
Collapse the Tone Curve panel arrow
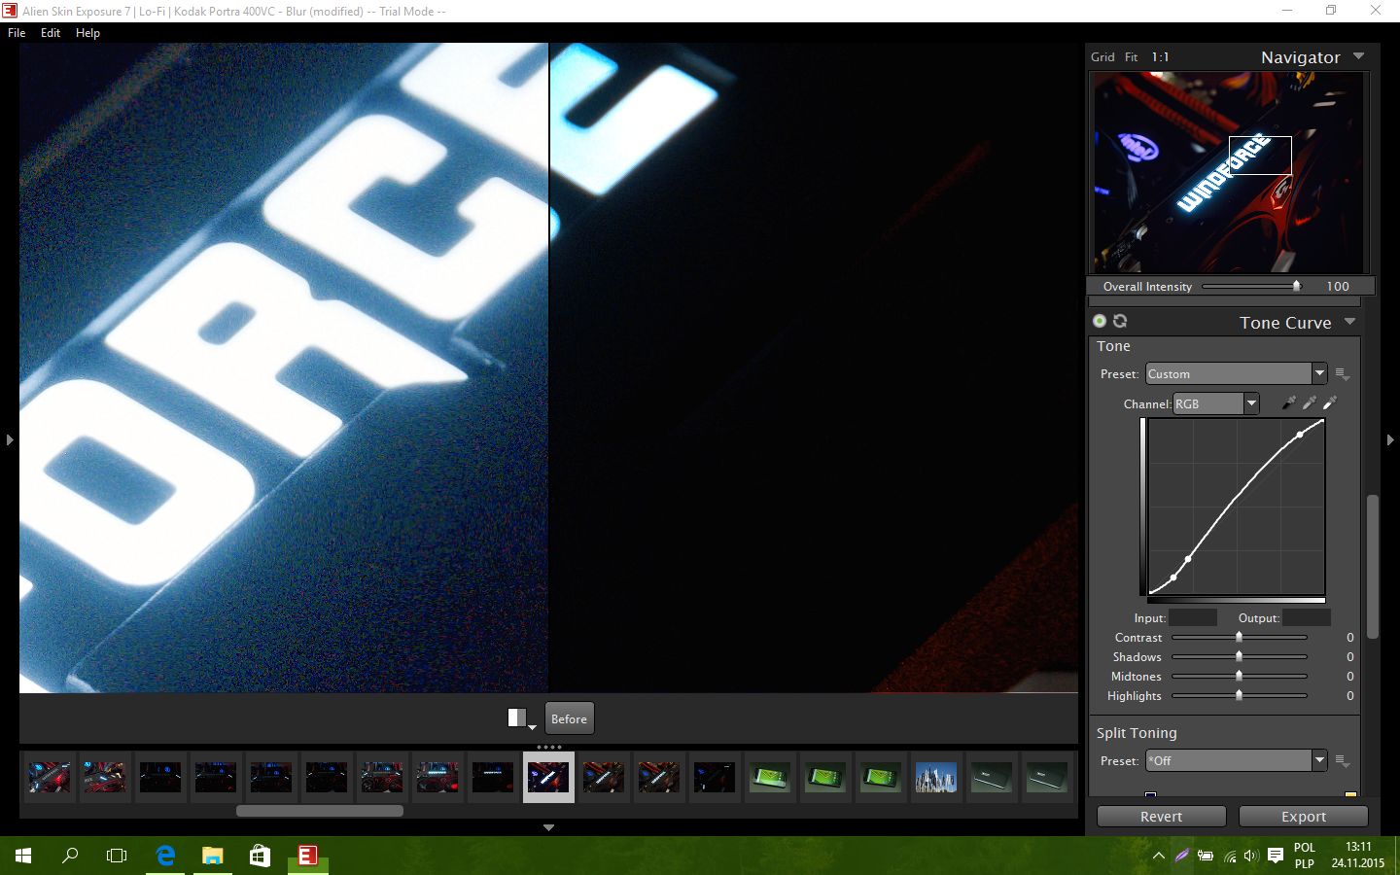pos(1349,321)
